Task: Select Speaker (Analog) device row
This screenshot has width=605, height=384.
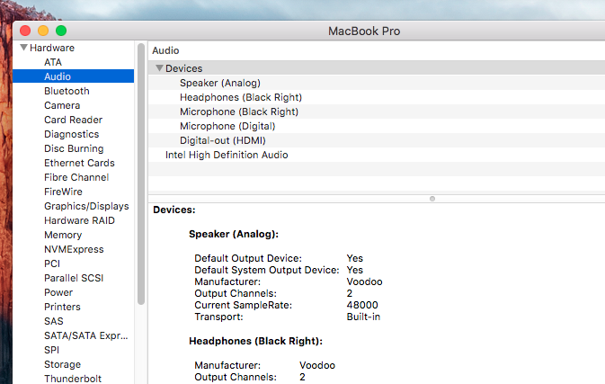Action: [219, 83]
